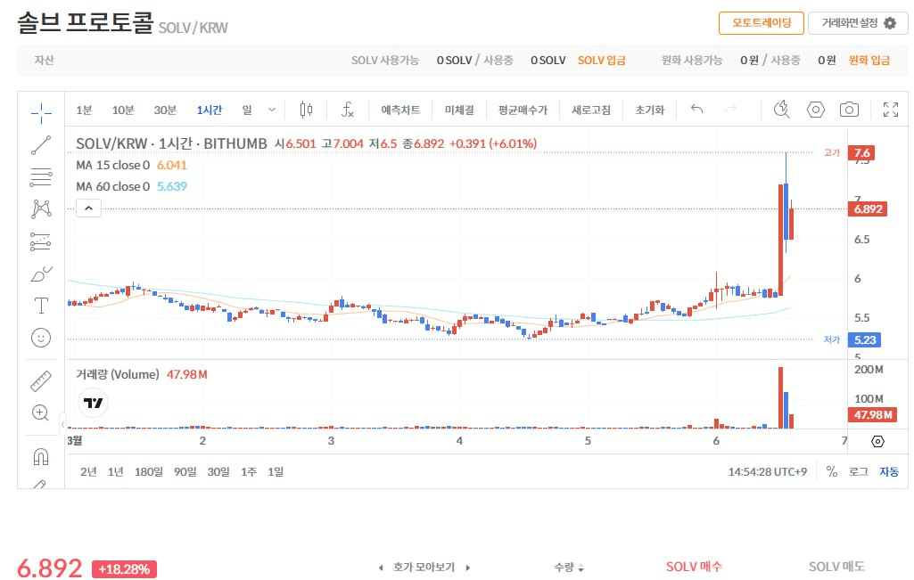Select the crosshair cursor tool
914x580 pixels.
[x=41, y=111]
